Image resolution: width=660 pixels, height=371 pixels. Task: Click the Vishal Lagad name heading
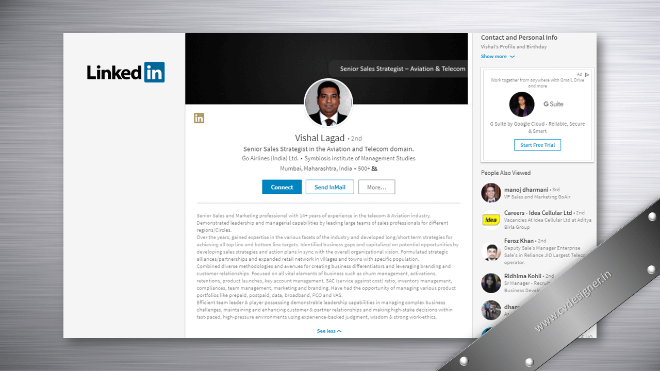(320, 138)
